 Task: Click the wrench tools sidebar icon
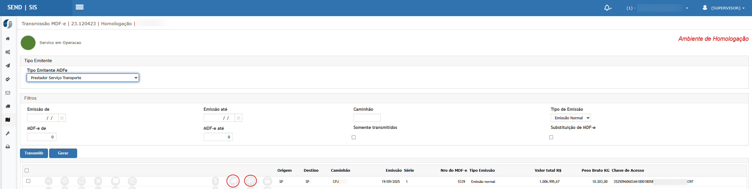[8, 133]
